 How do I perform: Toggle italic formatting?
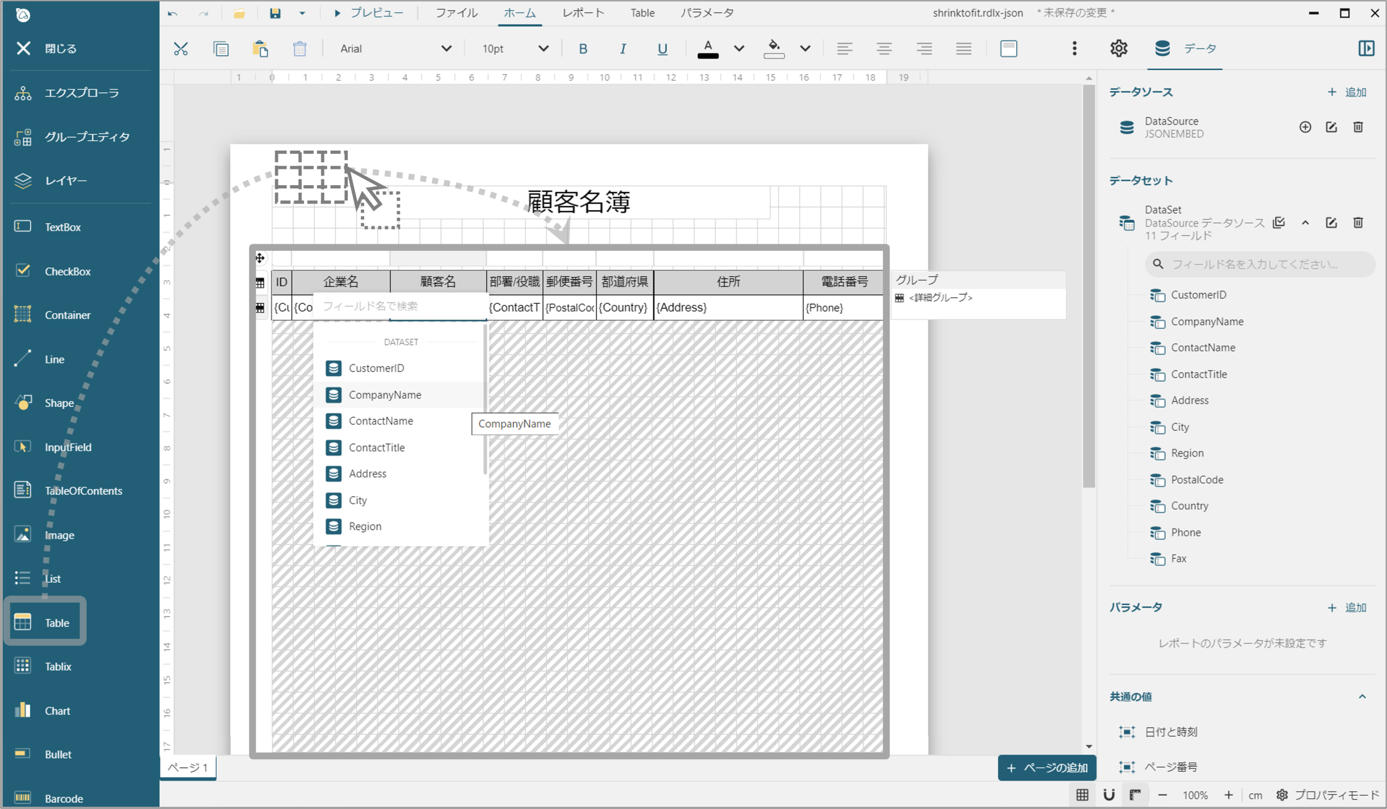(x=623, y=49)
